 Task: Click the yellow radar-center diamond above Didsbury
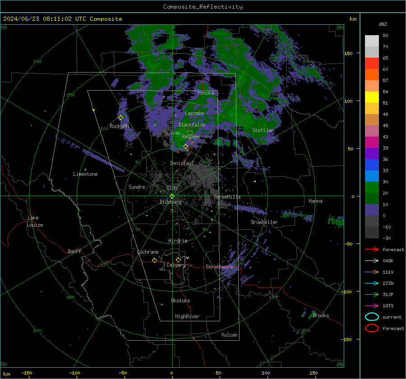pyautogui.click(x=172, y=196)
